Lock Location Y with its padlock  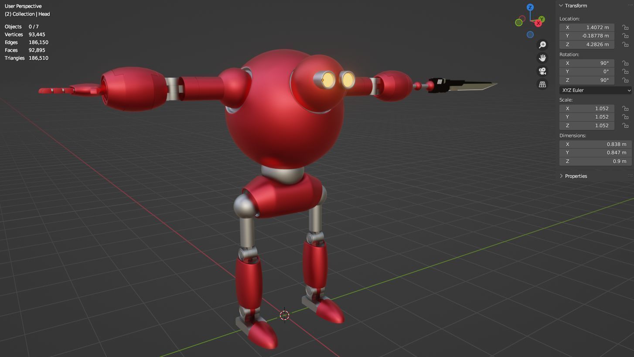coord(625,36)
